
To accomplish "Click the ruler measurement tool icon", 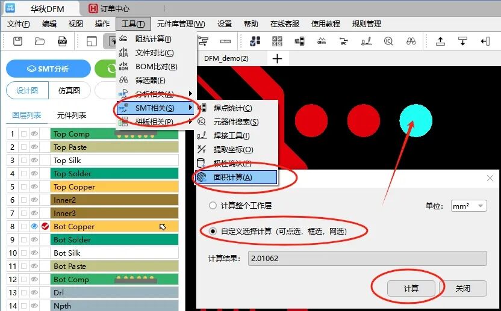I will click(x=225, y=41).
